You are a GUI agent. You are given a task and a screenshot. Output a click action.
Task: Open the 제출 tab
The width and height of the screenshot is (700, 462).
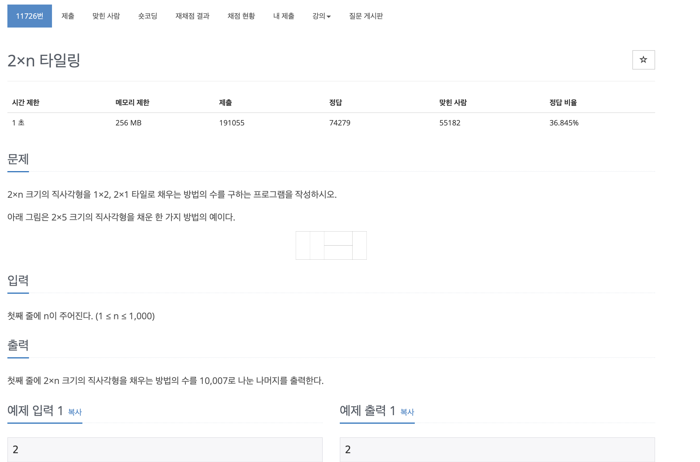[x=68, y=16]
